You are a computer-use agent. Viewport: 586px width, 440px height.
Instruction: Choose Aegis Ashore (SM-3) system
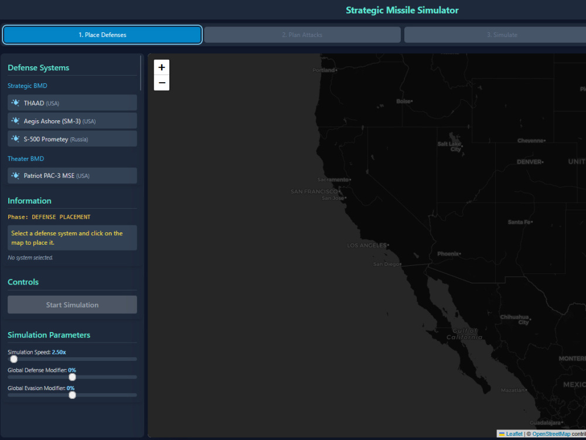click(72, 120)
